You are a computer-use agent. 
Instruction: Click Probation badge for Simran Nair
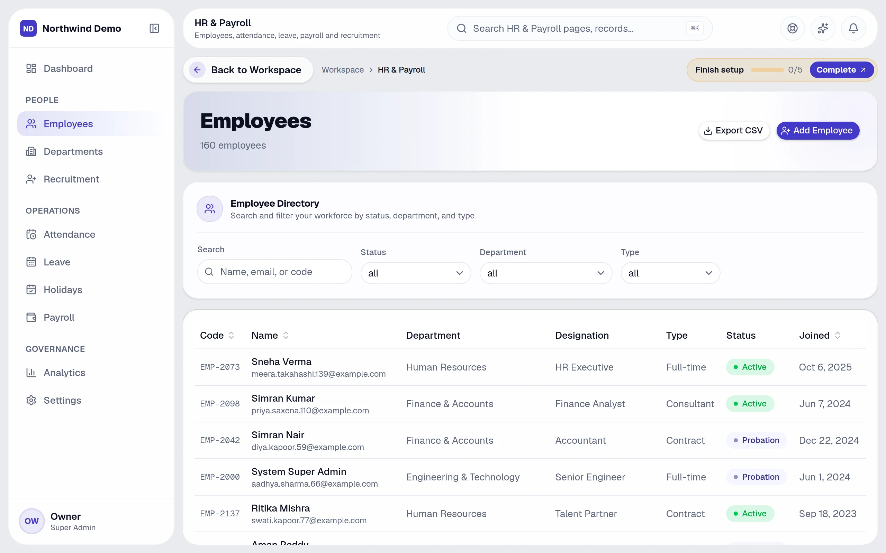tap(756, 440)
